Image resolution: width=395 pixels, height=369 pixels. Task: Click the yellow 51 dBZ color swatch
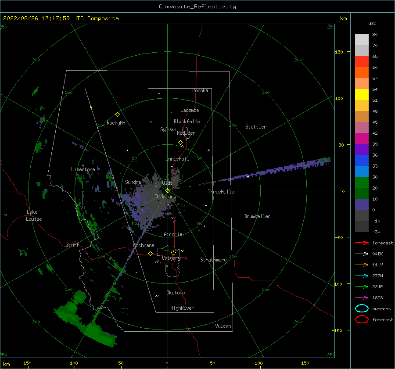pos(362,95)
